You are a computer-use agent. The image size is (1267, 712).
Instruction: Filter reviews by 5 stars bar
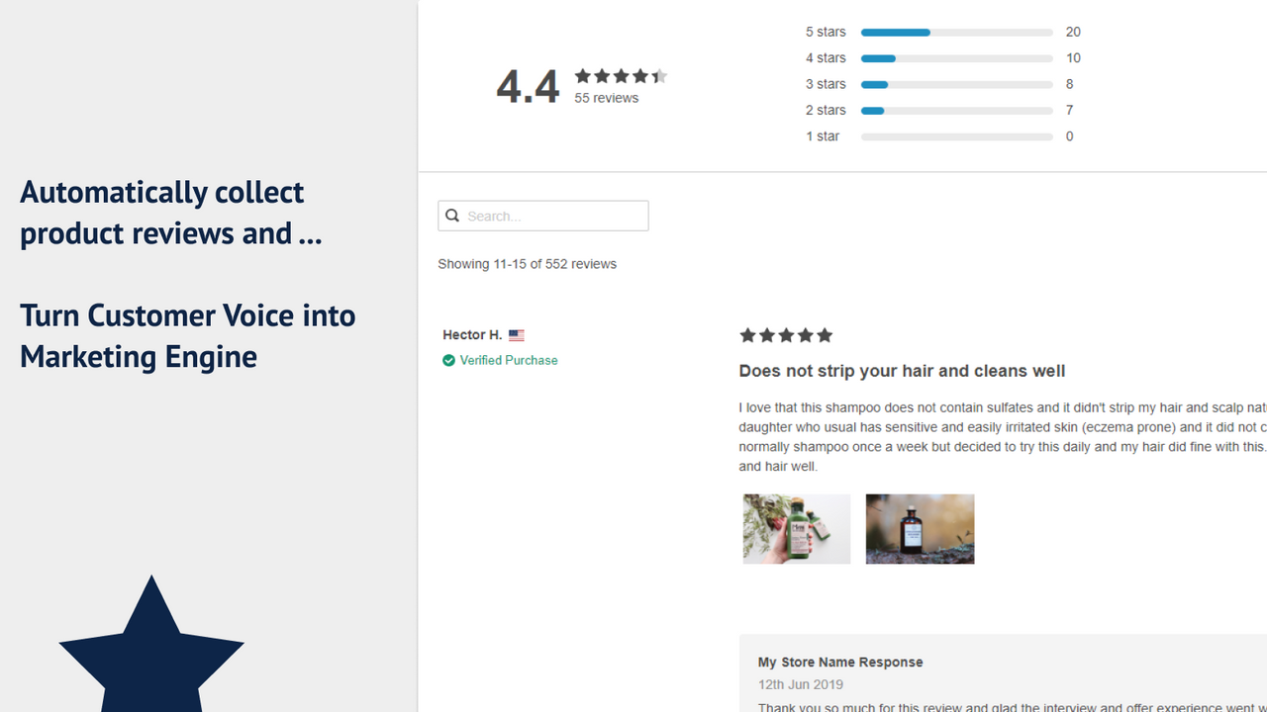click(957, 33)
